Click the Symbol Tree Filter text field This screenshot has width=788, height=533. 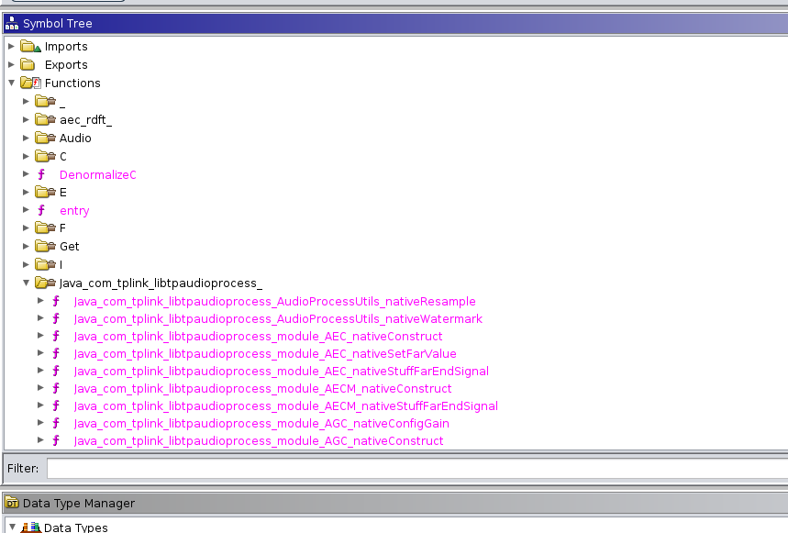(417, 468)
